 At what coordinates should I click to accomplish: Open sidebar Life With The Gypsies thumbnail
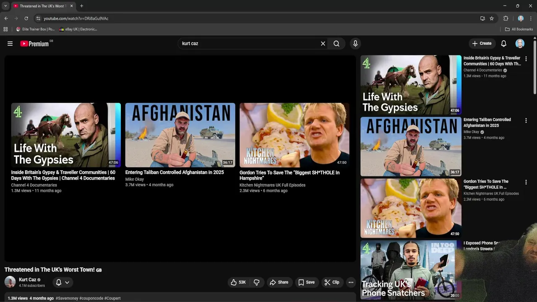point(411,85)
